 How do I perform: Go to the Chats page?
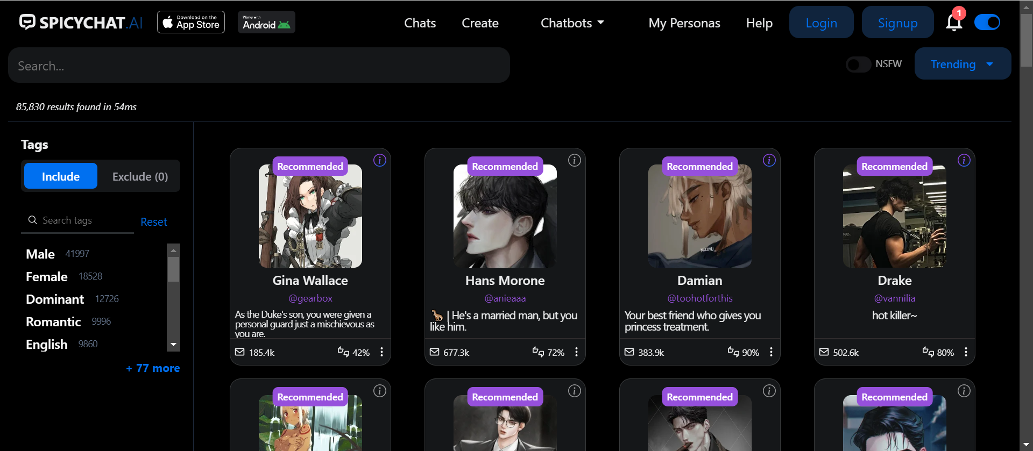click(420, 23)
